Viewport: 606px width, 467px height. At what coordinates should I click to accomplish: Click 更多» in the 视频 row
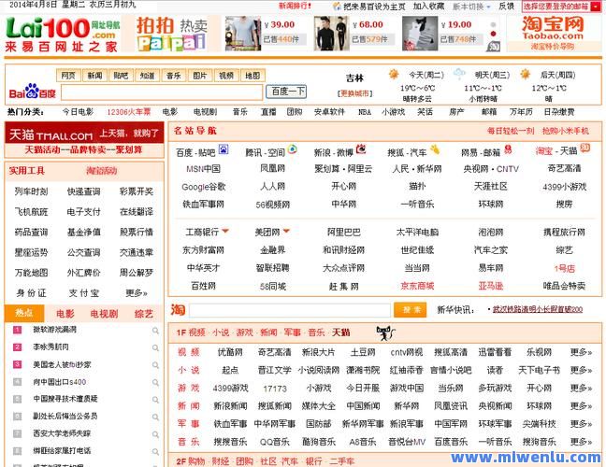(581, 352)
